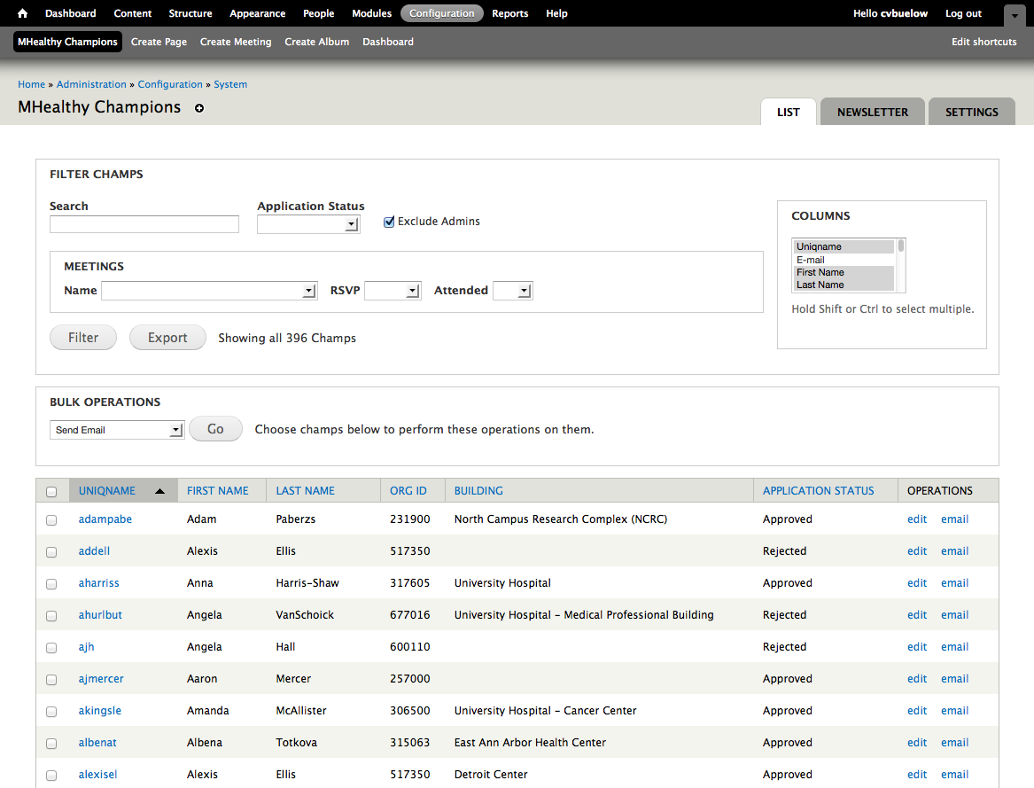
Task: Expand the meeting Name dropdown
Action: point(209,291)
